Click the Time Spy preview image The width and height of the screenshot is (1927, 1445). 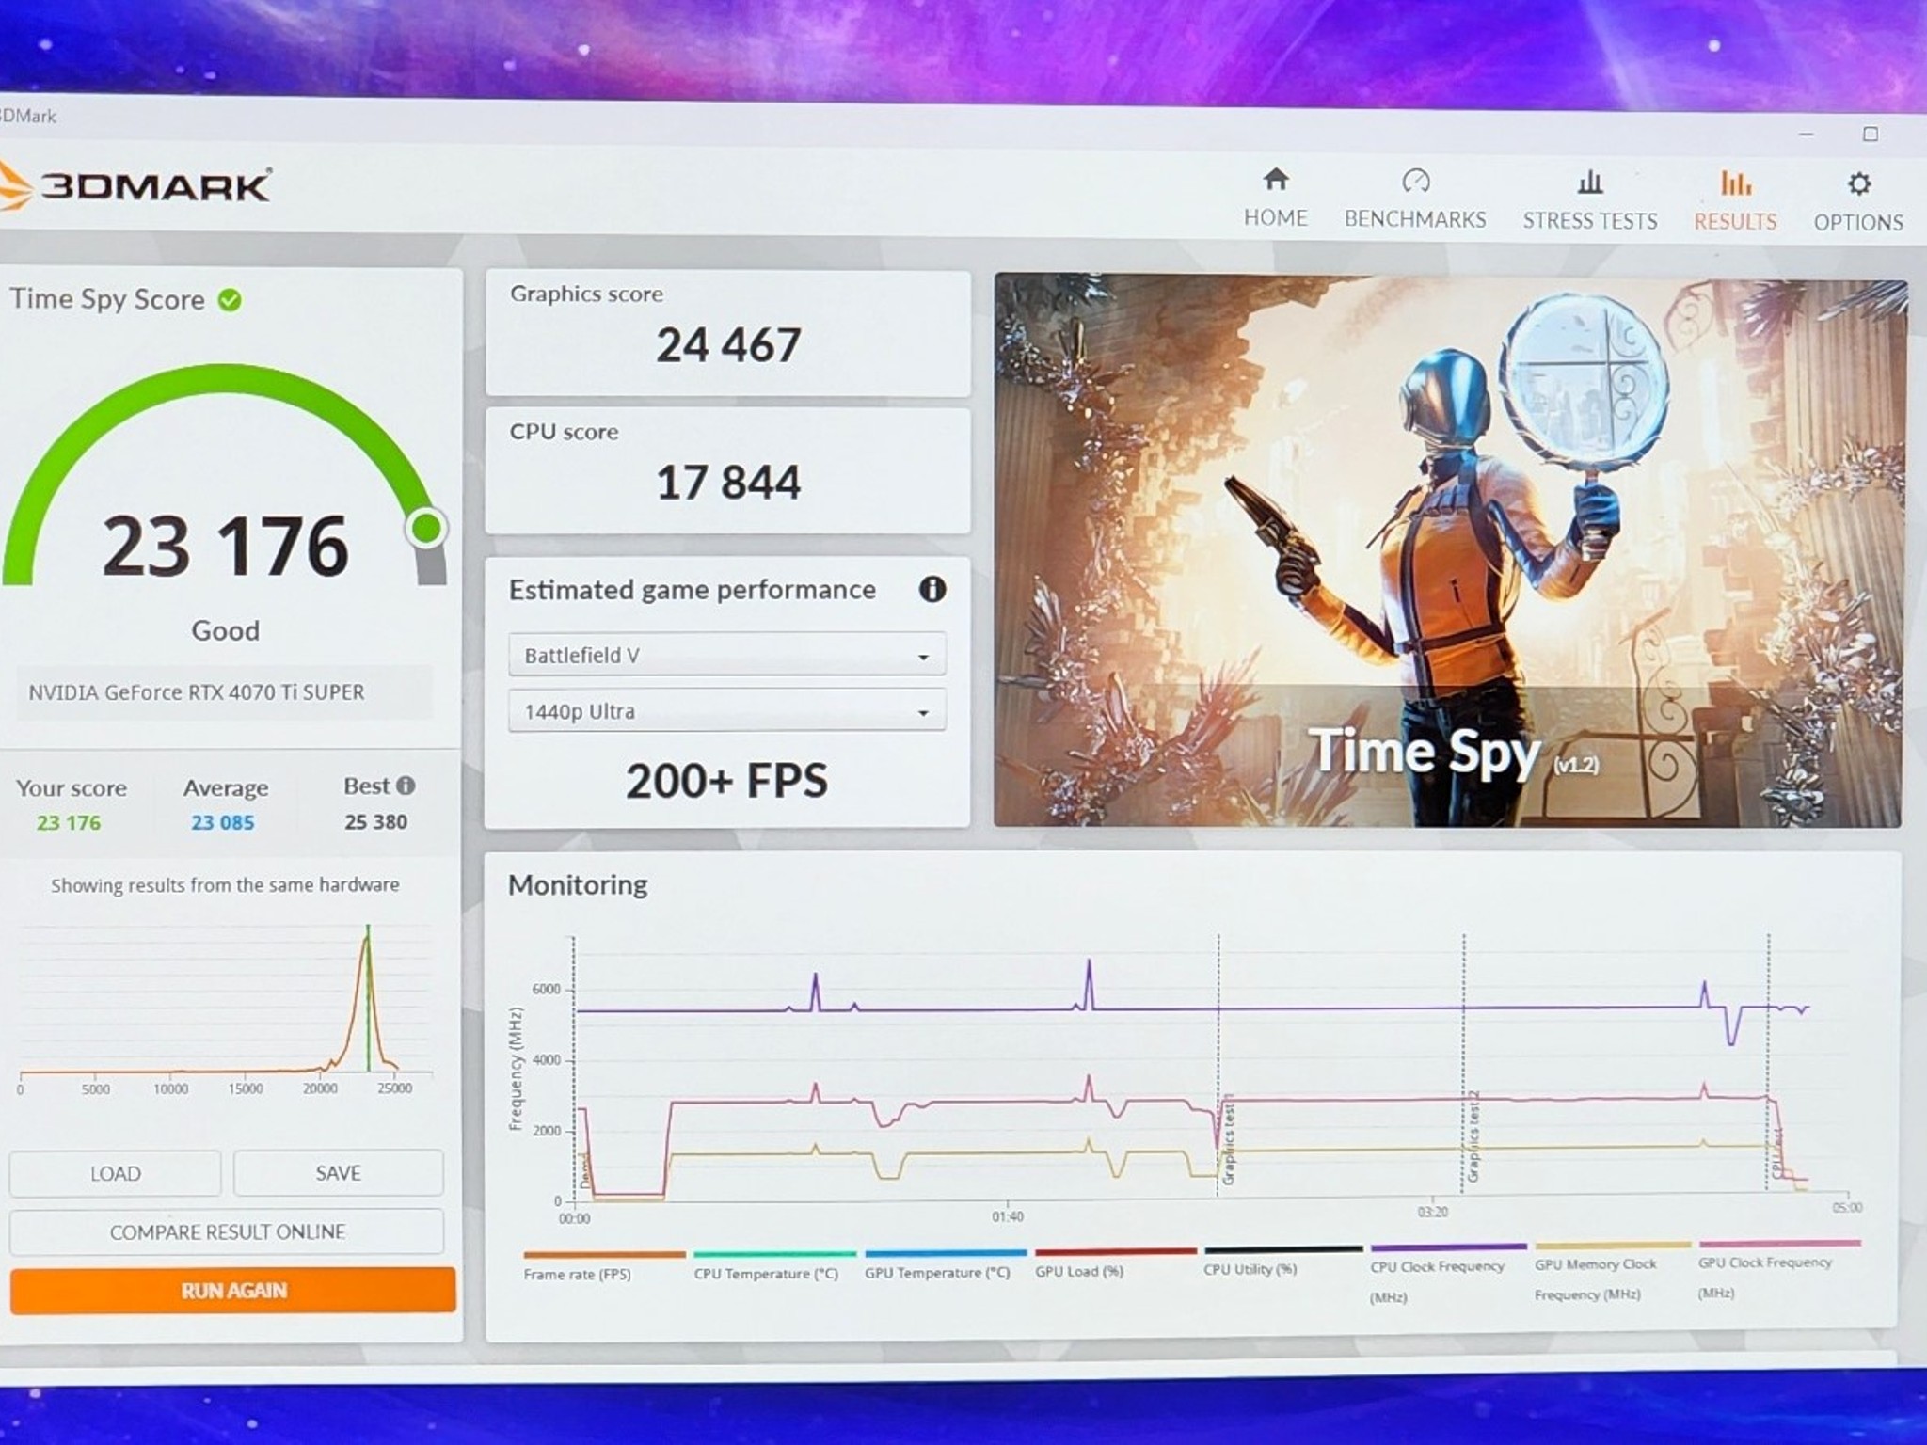coord(1447,550)
